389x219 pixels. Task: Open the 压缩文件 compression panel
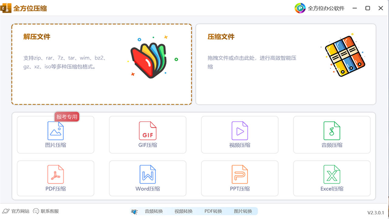tap(286, 64)
